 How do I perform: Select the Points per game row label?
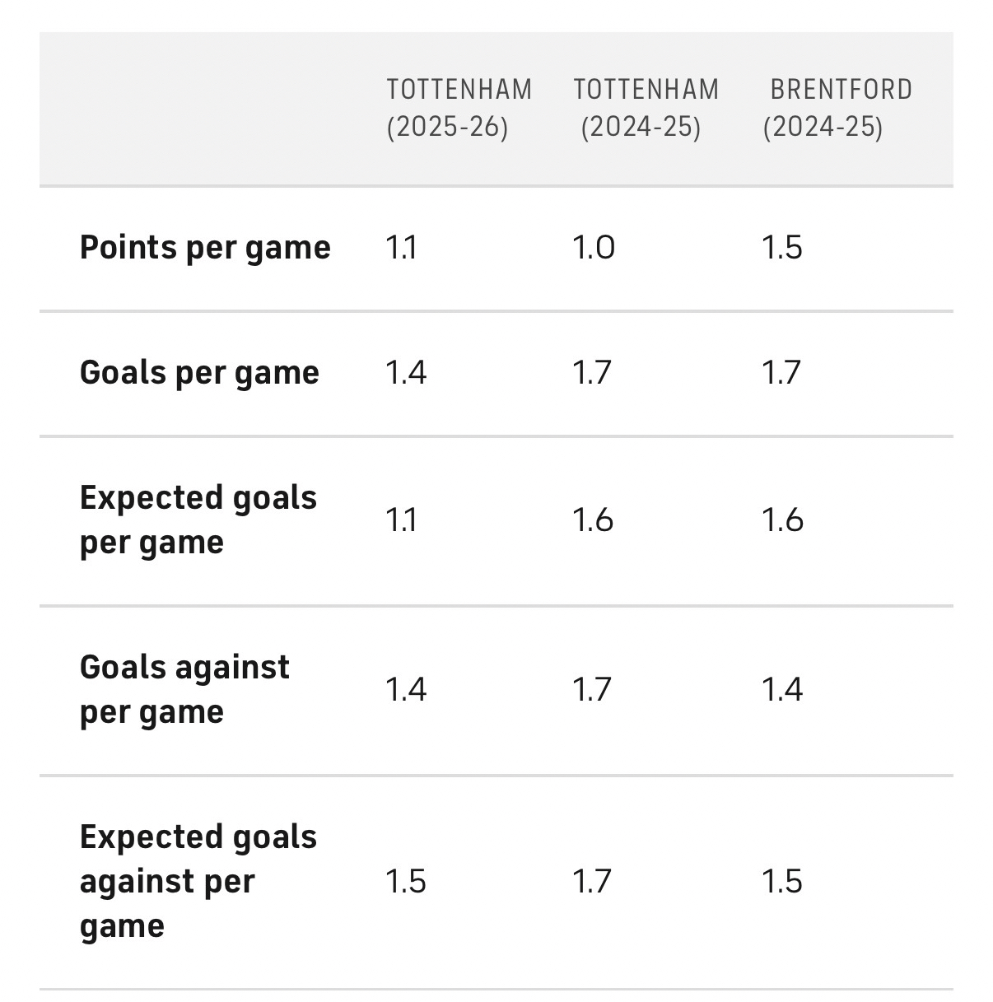click(x=205, y=248)
